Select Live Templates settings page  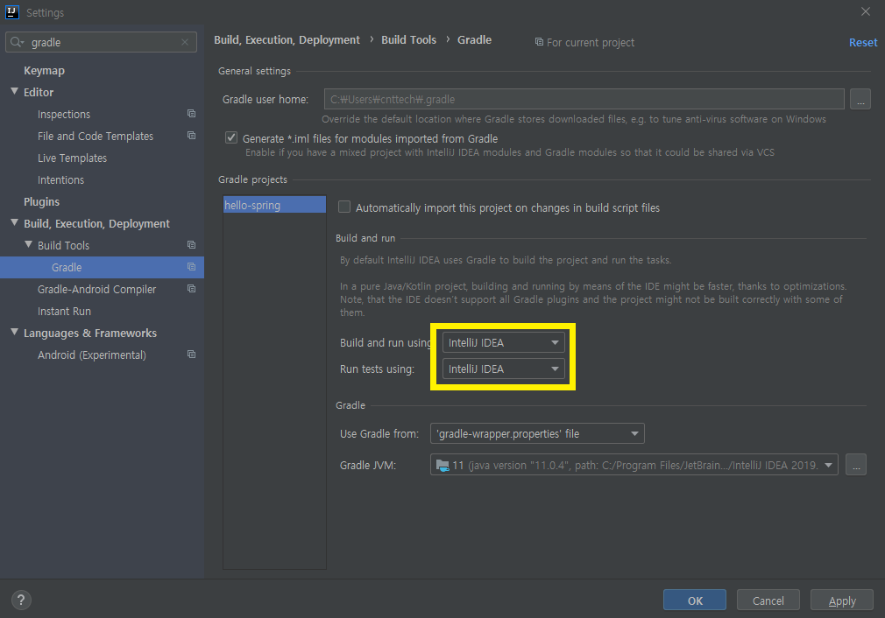72,158
